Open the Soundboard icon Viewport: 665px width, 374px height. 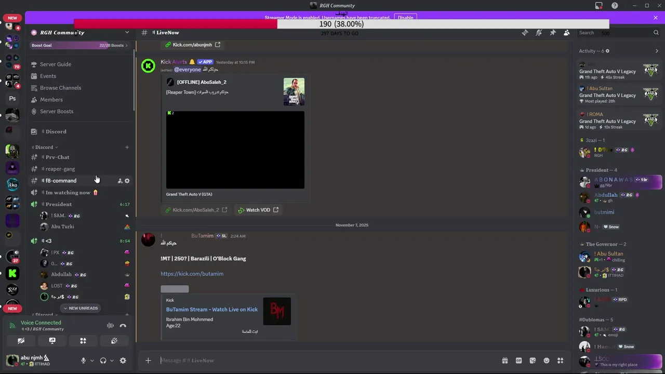click(x=114, y=341)
